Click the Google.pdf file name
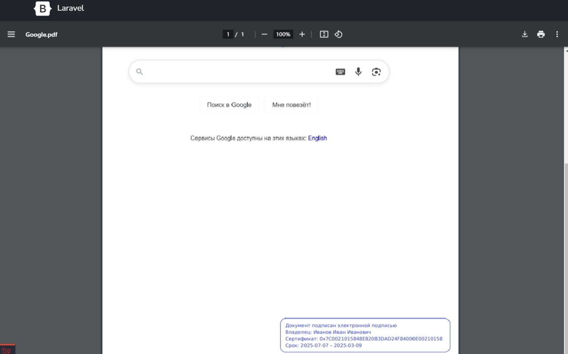The image size is (568, 354). click(x=41, y=34)
